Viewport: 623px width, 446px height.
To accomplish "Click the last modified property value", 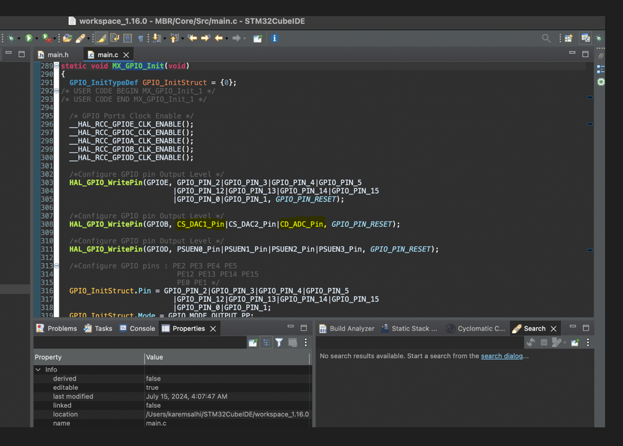I will (x=186, y=397).
